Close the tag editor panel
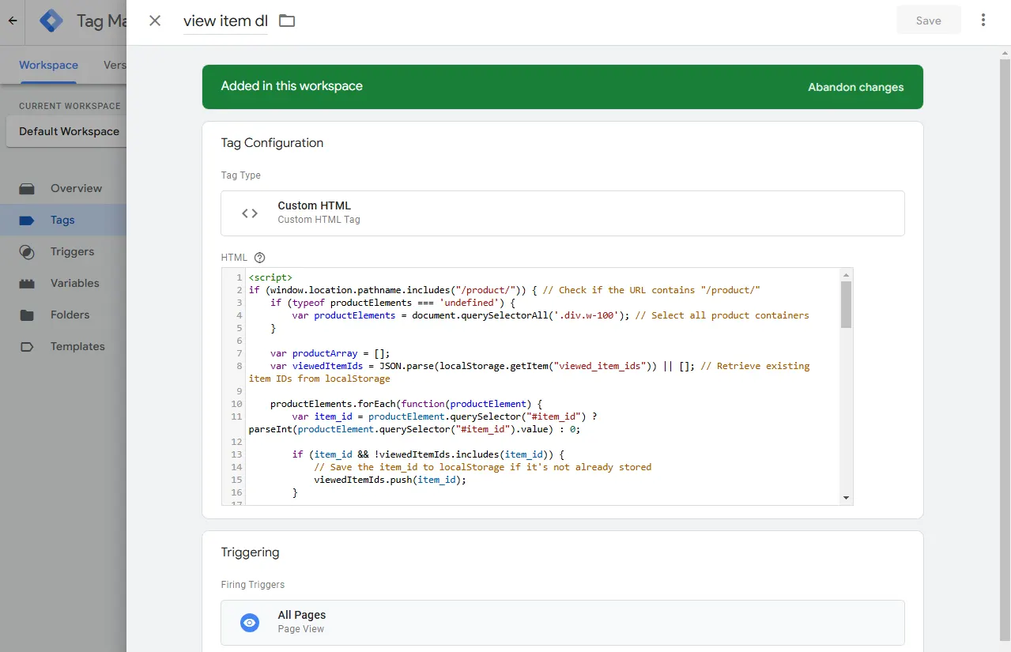Viewport: 1011px width, 652px height. (155, 21)
